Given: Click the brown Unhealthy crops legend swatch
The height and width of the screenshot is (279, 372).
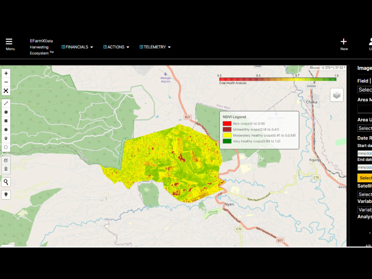Looking at the screenshot, I should 227,129.
